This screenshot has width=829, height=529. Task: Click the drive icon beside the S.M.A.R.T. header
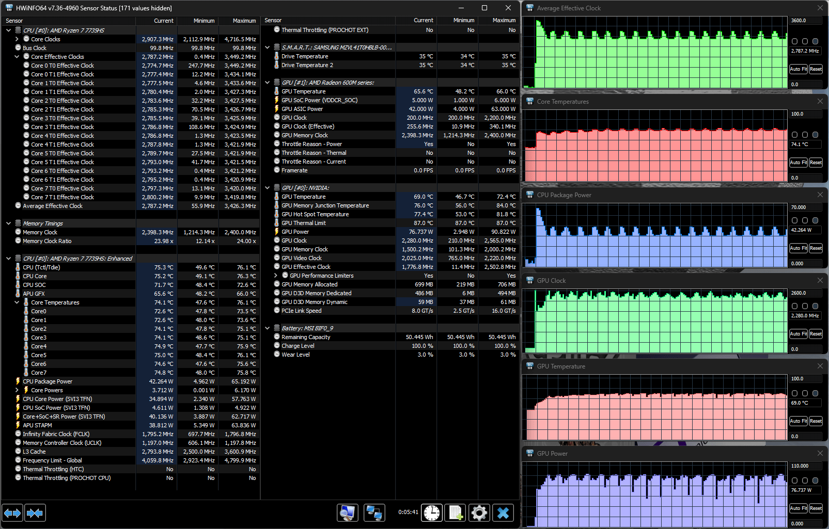[x=277, y=47]
